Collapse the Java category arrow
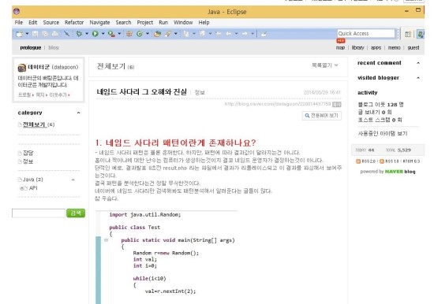 [x=73, y=180]
